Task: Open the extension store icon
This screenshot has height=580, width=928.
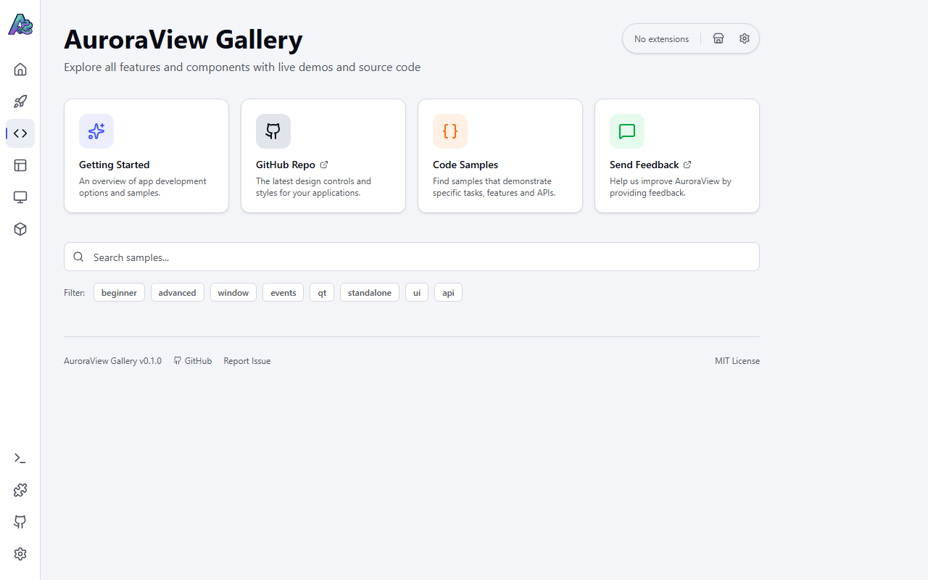Action: (718, 38)
